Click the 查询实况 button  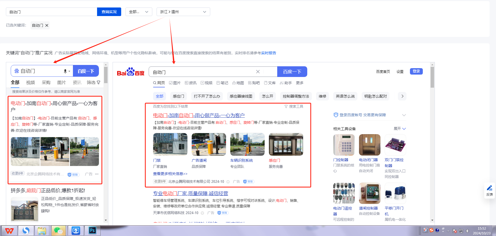[109, 12]
